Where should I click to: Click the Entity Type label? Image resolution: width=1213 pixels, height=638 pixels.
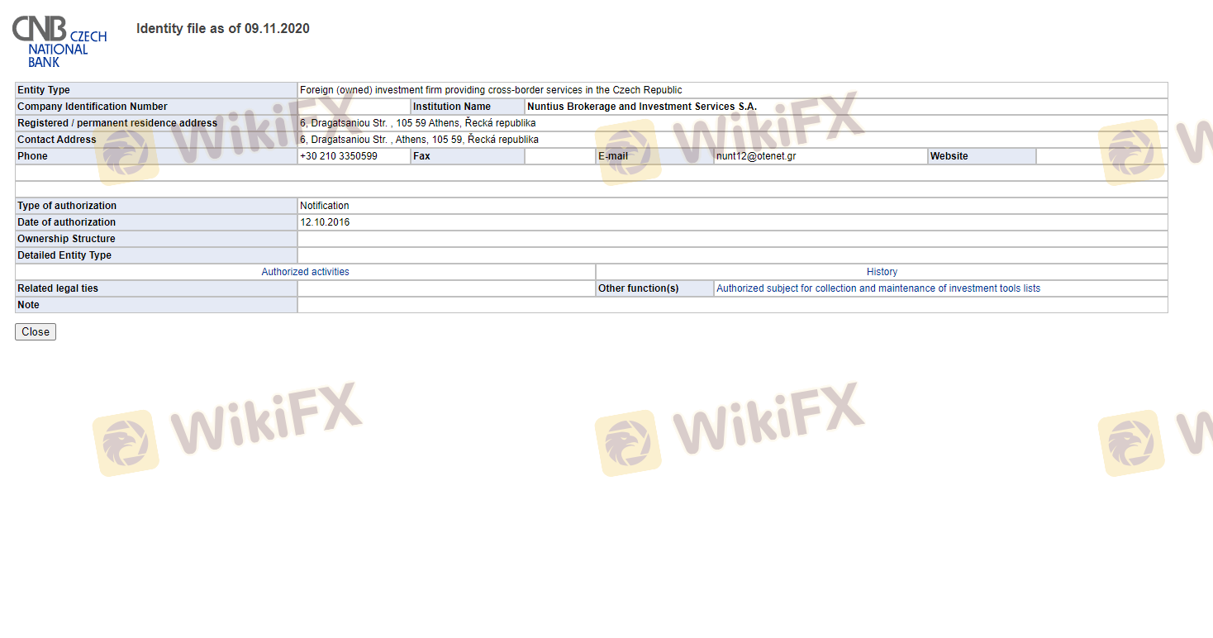point(44,90)
